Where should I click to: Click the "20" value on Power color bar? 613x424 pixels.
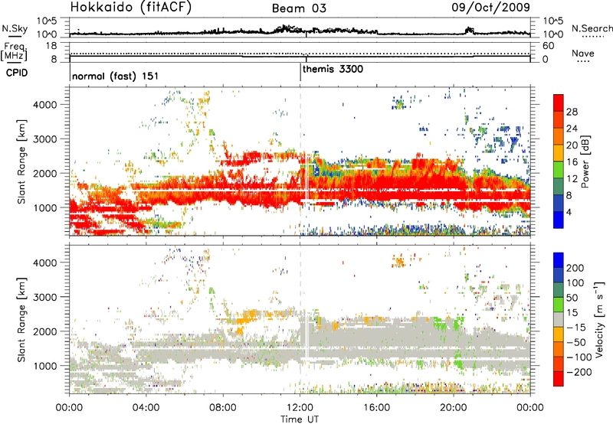click(572, 145)
